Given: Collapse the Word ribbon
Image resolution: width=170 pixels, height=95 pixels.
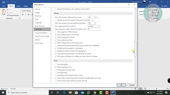Looking at the screenshot, I should pyautogui.click(x=168, y=18).
